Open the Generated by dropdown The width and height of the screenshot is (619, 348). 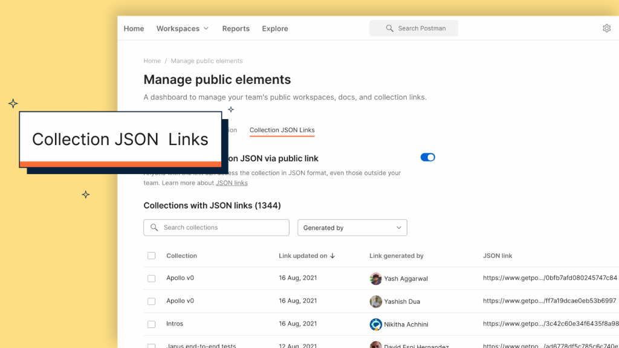(352, 228)
